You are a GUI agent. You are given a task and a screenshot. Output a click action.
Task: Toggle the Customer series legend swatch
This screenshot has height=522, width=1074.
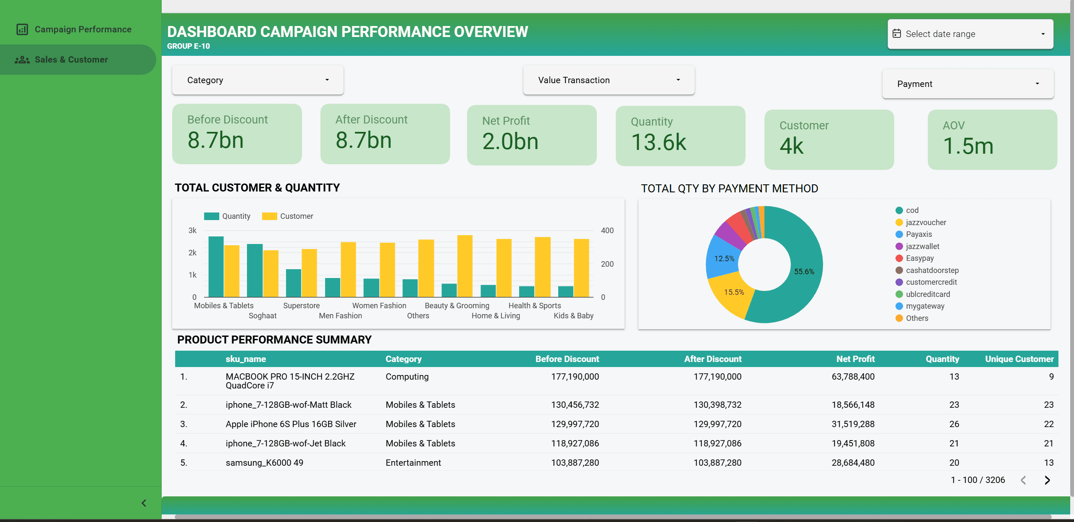(269, 216)
